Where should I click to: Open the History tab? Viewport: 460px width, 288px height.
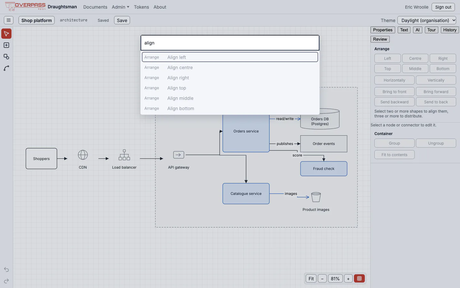450,30
